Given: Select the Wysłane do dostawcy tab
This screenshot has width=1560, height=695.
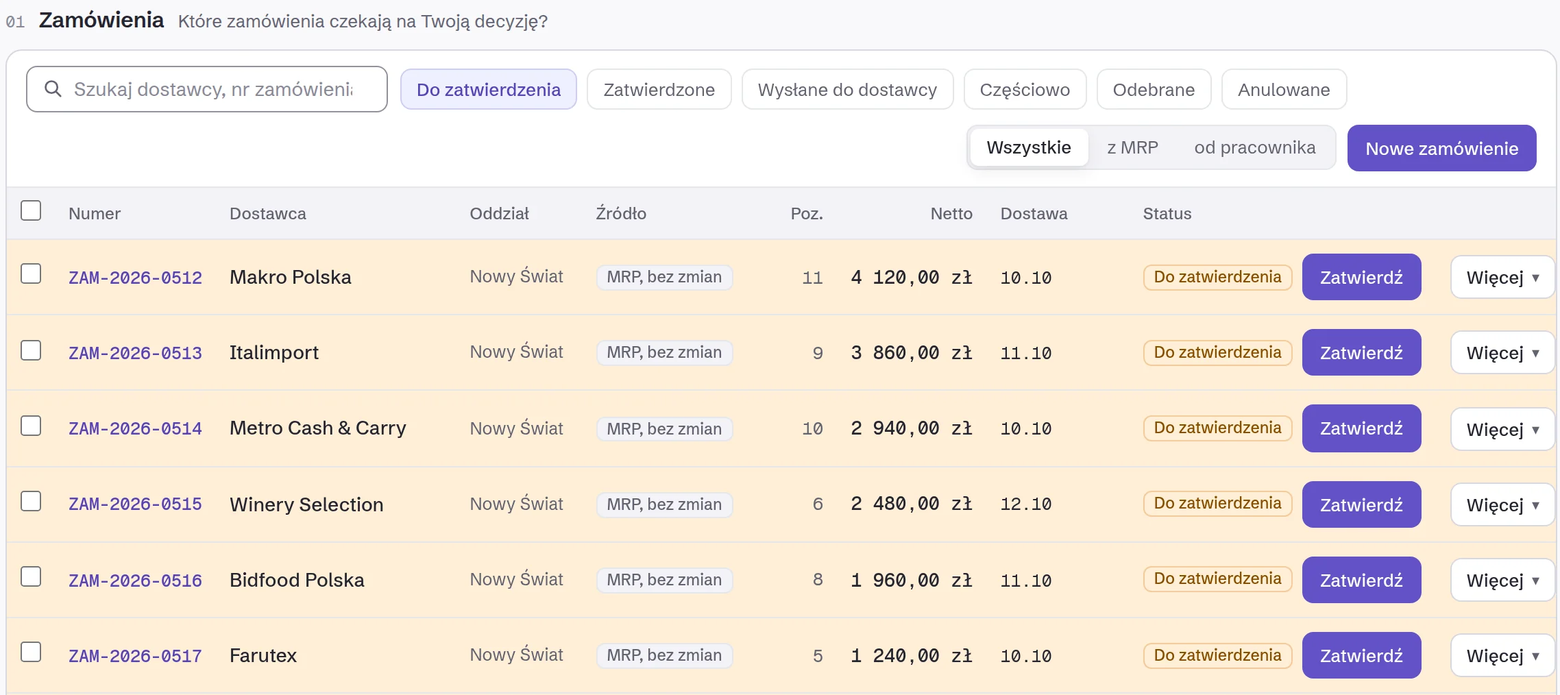Looking at the screenshot, I should (x=847, y=89).
